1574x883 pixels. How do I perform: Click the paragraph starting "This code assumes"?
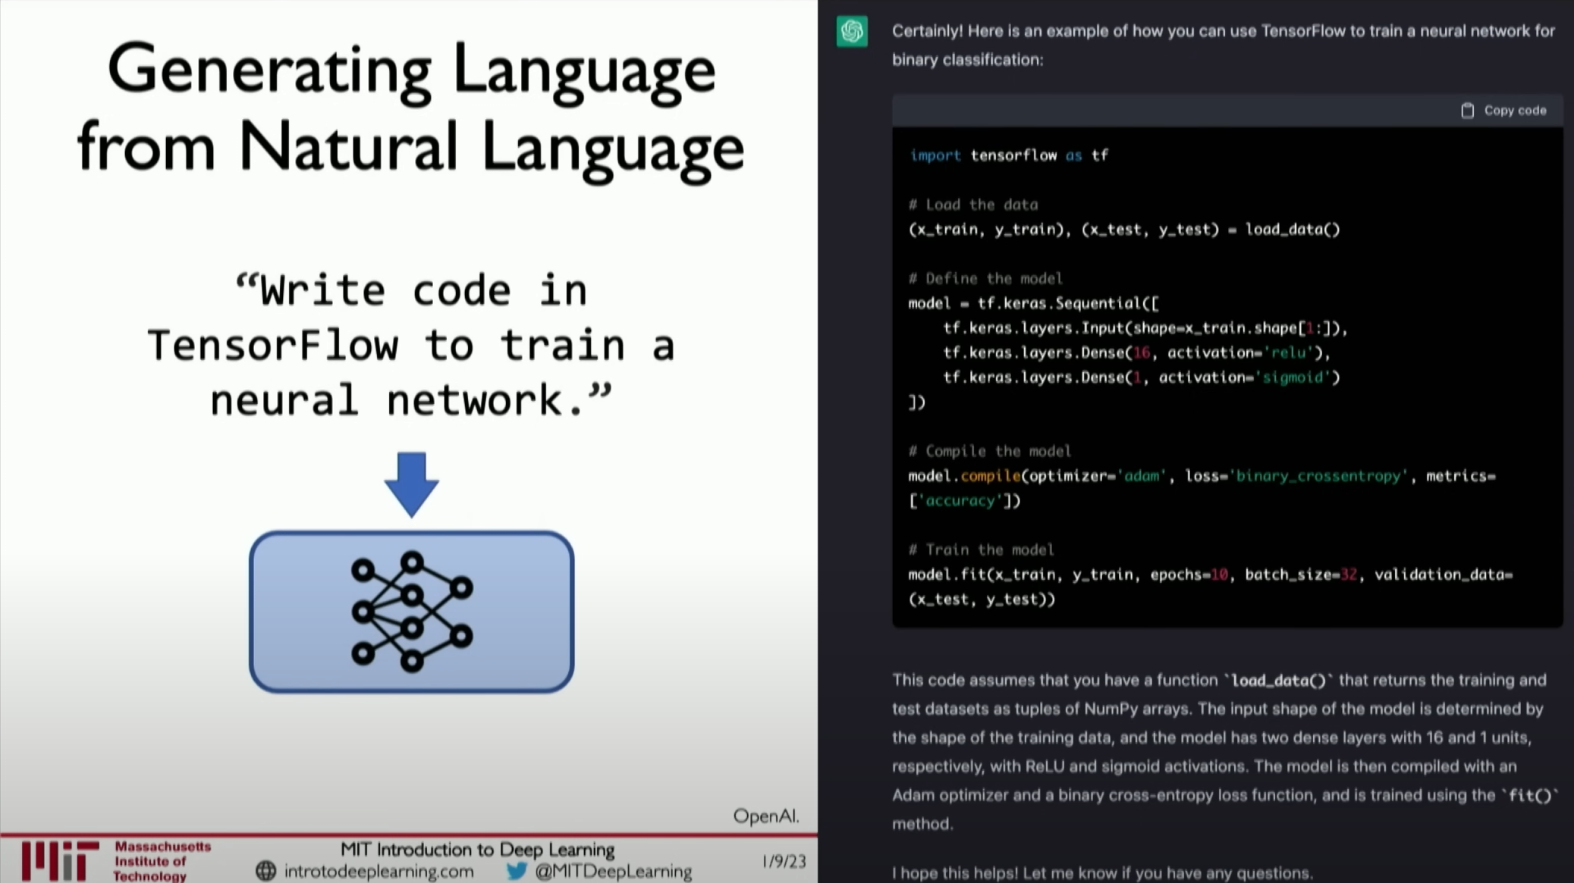point(1224,752)
